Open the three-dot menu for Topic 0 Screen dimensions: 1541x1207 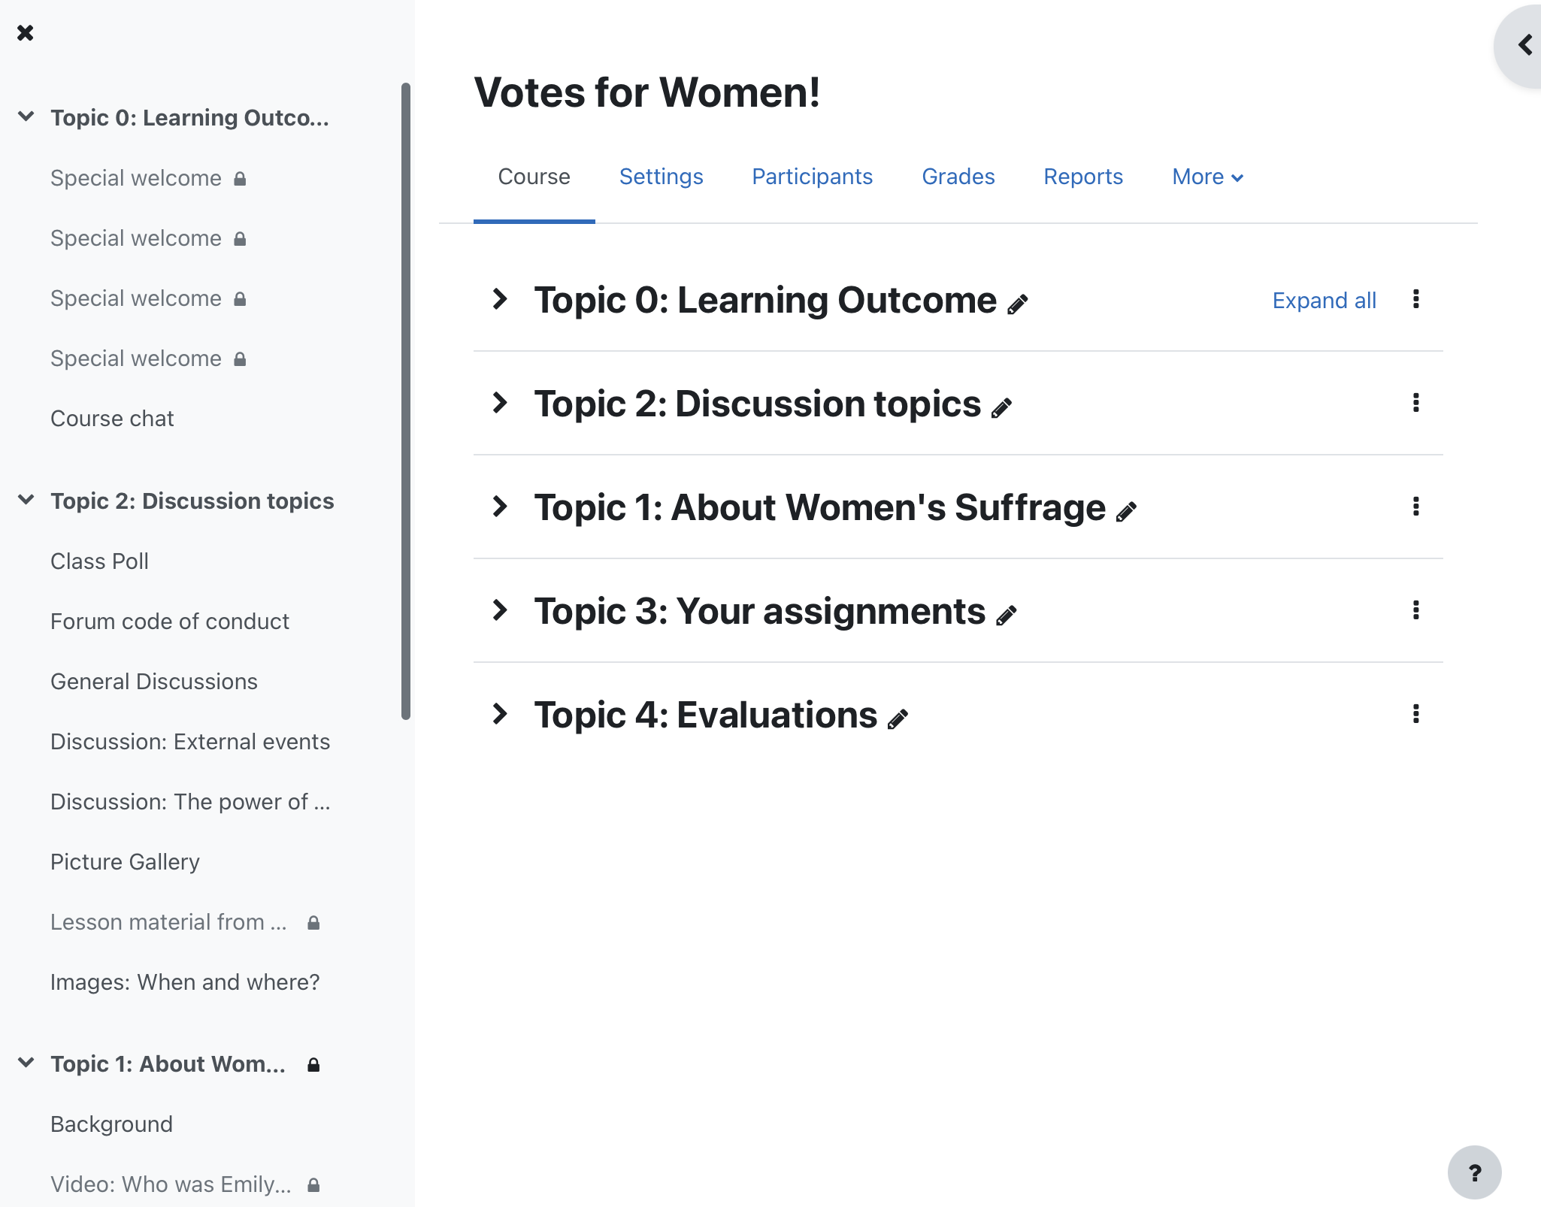pos(1416,299)
